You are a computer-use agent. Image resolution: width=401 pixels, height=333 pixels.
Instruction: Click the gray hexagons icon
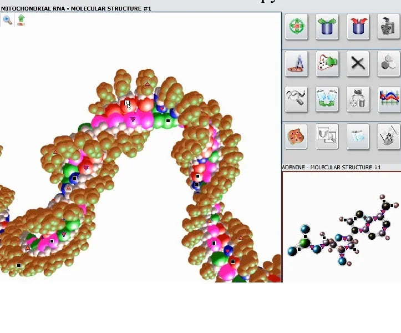click(389, 64)
